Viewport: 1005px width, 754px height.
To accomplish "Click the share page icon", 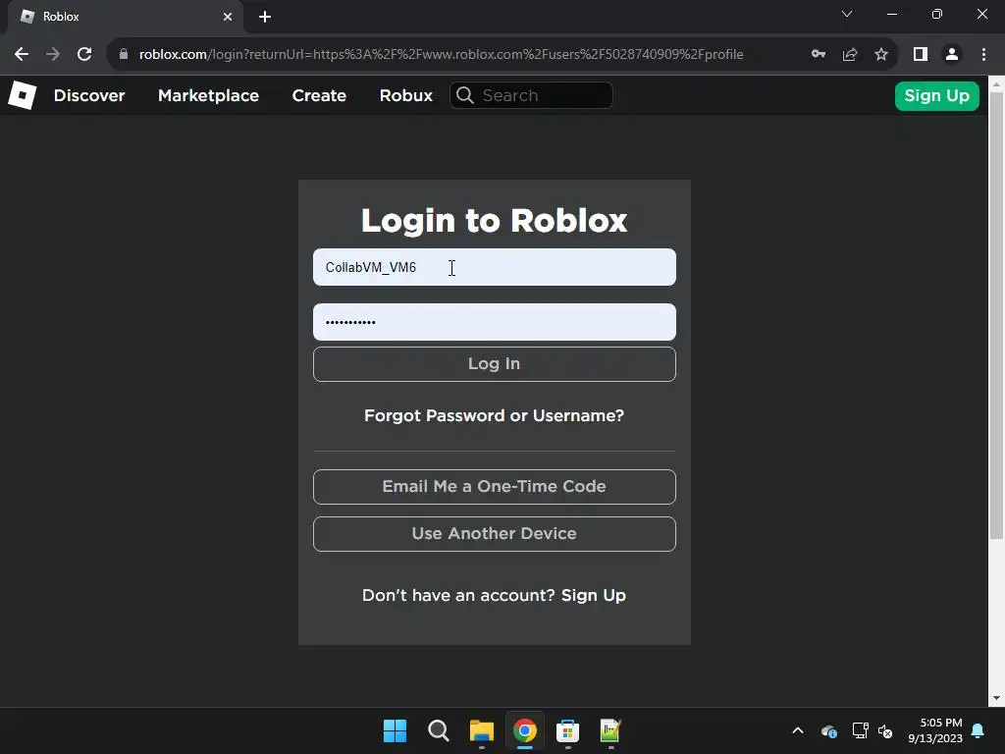I will (x=850, y=55).
